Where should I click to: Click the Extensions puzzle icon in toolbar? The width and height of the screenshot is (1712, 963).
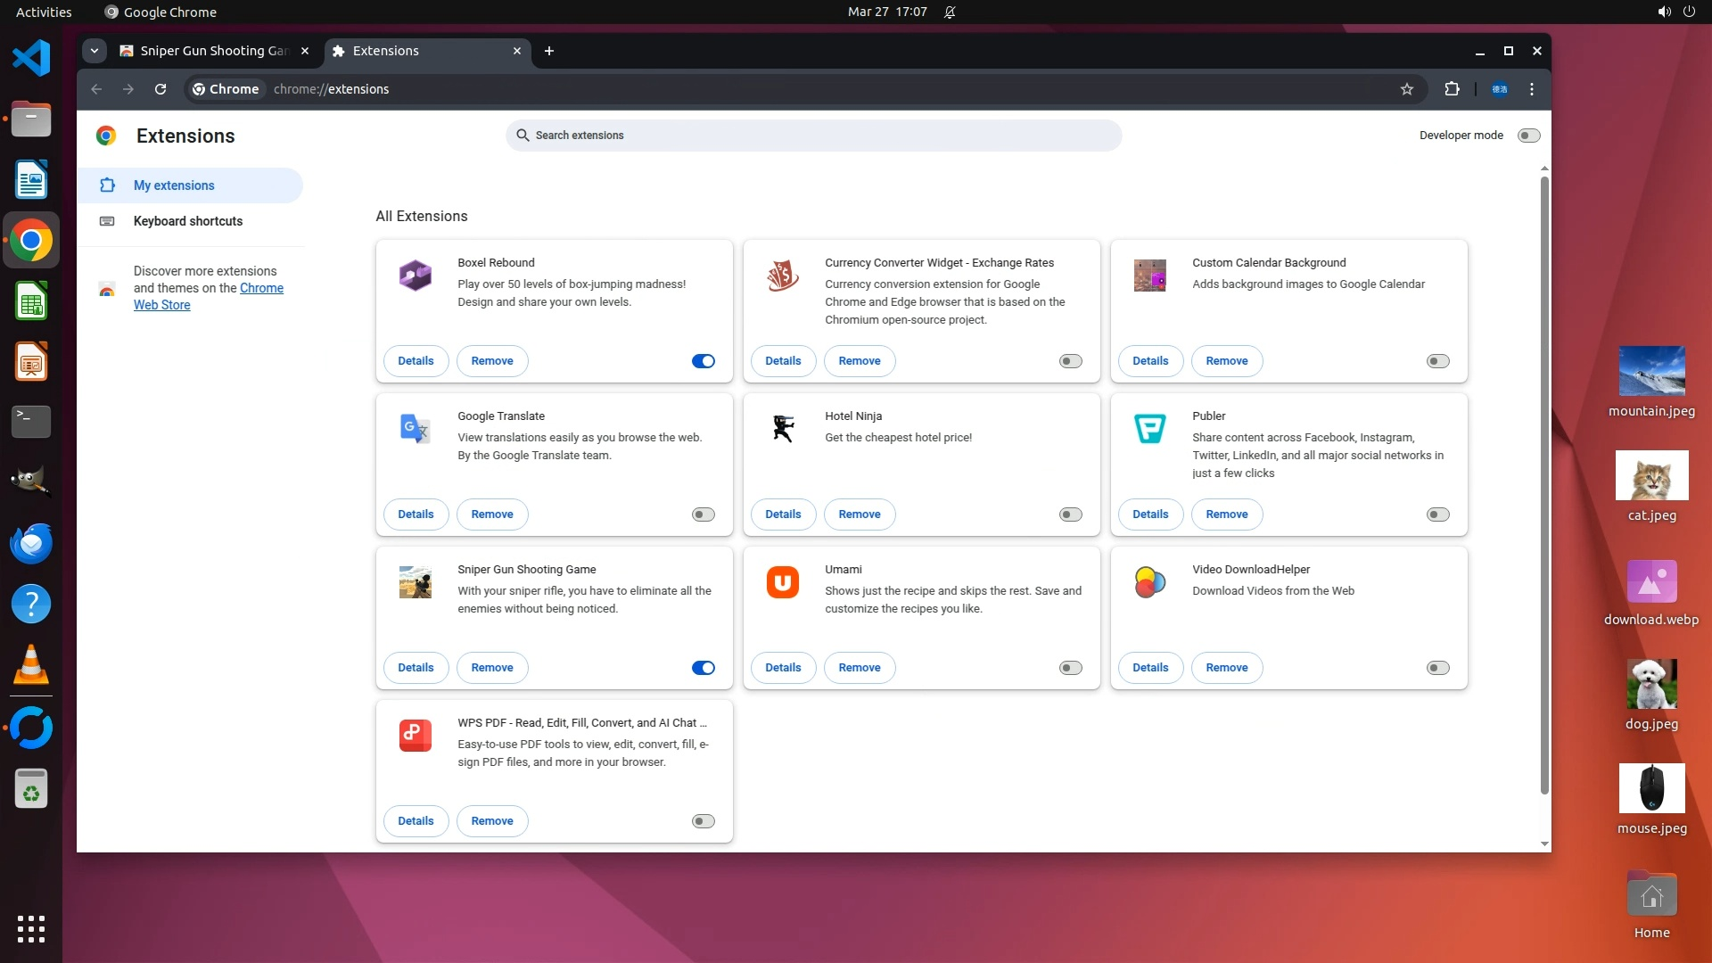(x=1452, y=89)
